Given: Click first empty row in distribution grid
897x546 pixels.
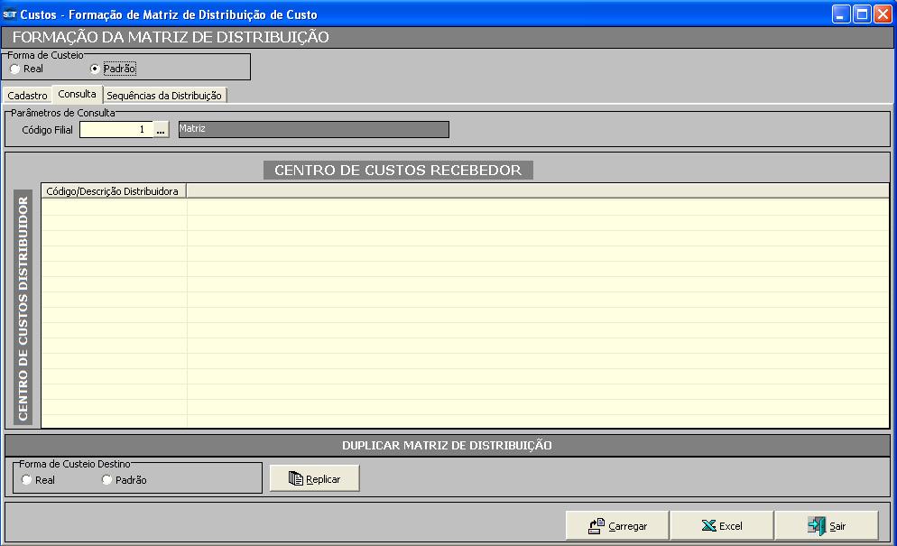Looking at the screenshot, I should tap(113, 207).
